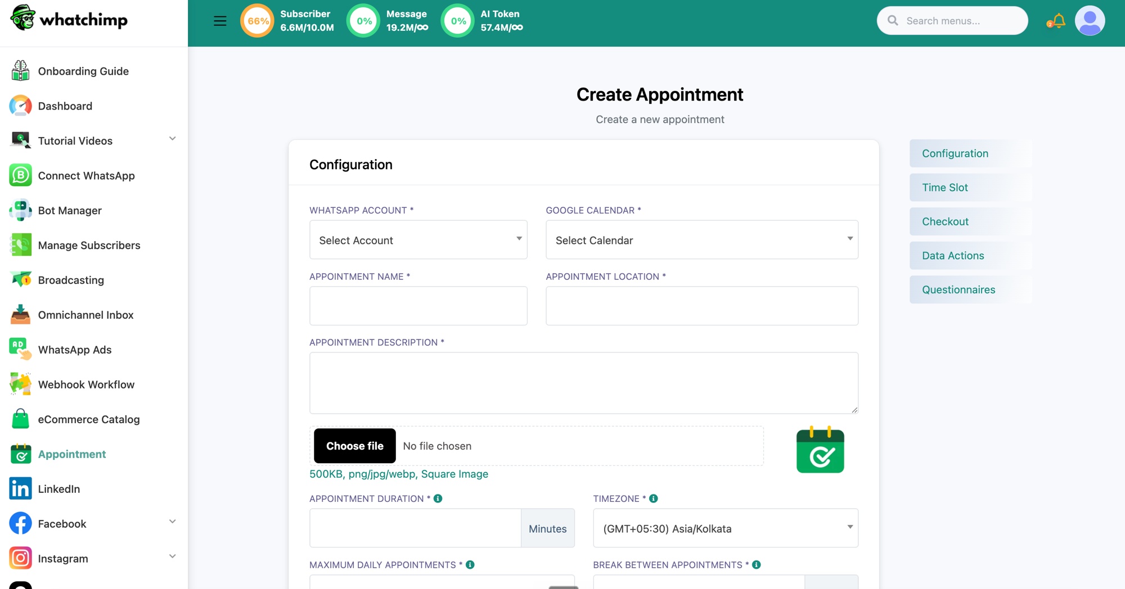
Task: Click the Appointment Duration info icon
Action: click(438, 499)
